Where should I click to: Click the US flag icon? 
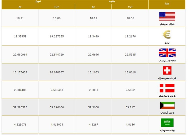(167, 16)
